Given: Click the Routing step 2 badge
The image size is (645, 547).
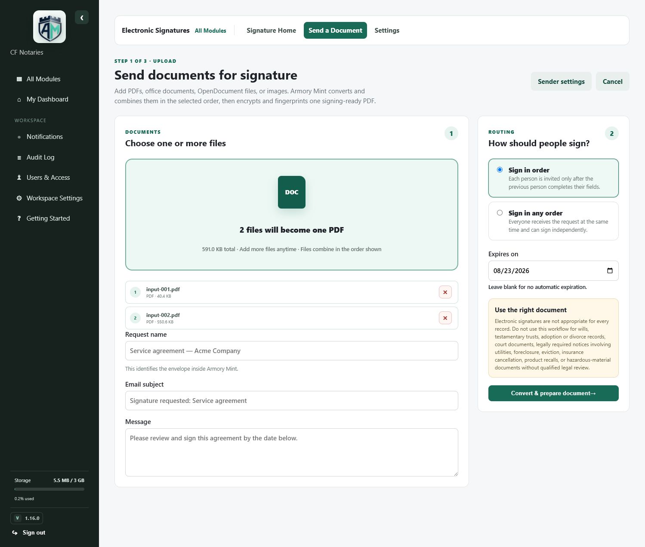Looking at the screenshot, I should click(612, 133).
